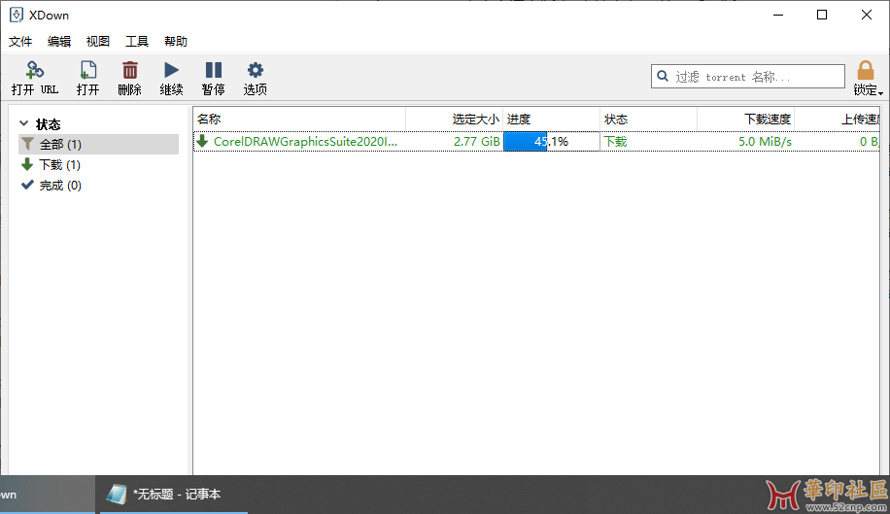
Task: Sort by 状态 column header
Action: 649,120
